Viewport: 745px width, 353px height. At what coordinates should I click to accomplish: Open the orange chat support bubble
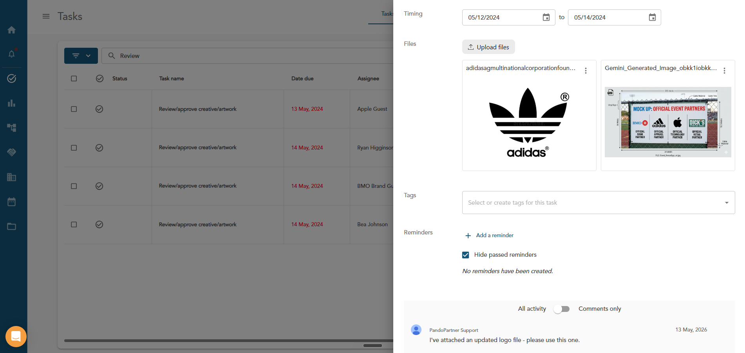click(16, 336)
